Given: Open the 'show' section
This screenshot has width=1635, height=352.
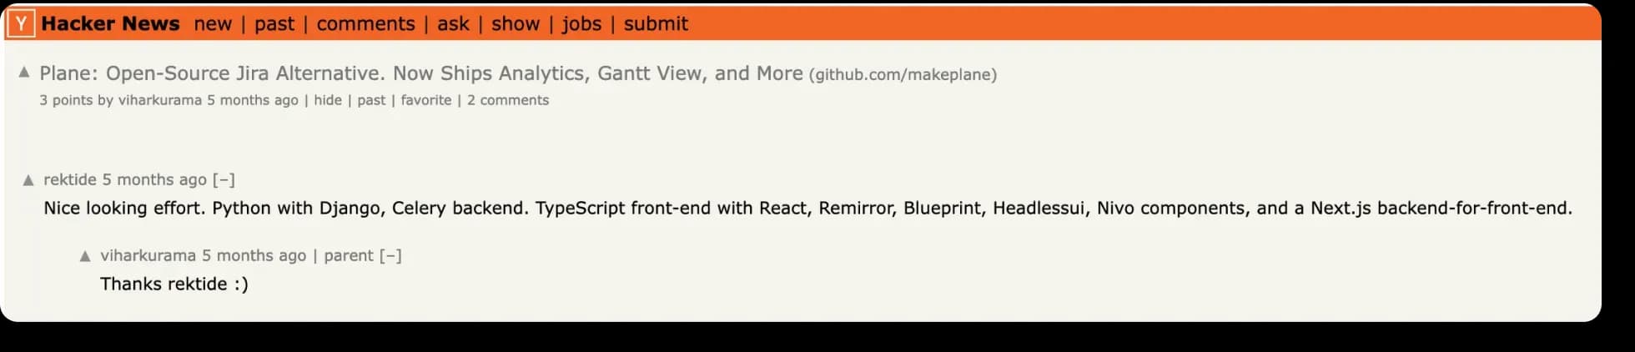Looking at the screenshot, I should pos(516,24).
